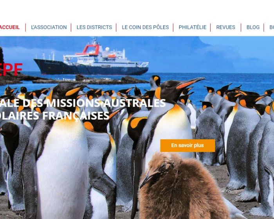Click the orange En savoir plus button
The image size is (274, 219).
(x=187, y=145)
